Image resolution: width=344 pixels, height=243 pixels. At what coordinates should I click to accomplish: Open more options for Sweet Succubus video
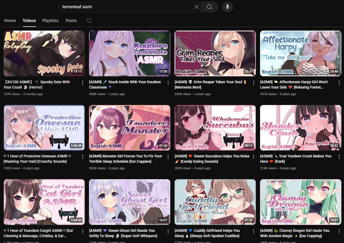(254, 157)
